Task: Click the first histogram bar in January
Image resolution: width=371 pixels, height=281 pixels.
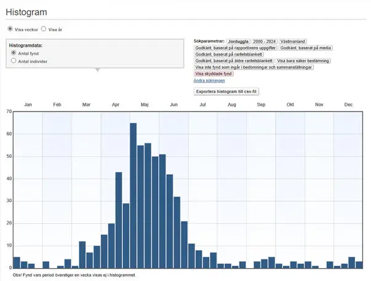Action: 17,263
